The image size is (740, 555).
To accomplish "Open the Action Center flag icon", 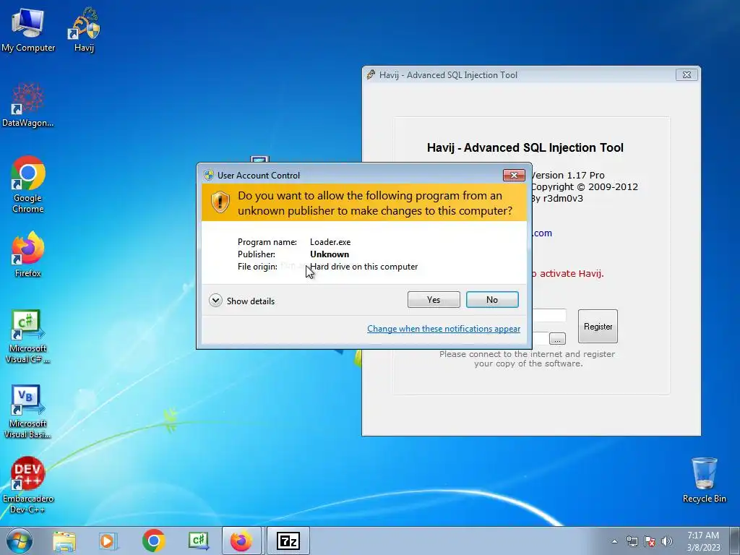I will pyautogui.click(x=650, y=541).
